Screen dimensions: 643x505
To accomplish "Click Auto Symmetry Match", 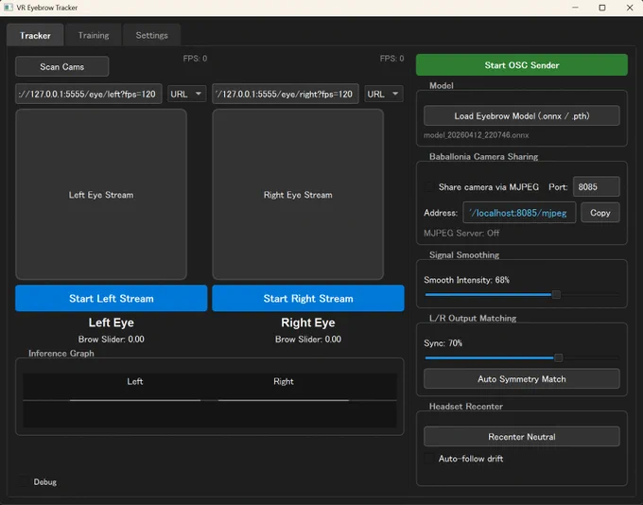I will click(522, 378).
